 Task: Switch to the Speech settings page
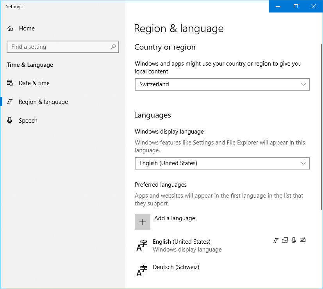pos(28,121)
